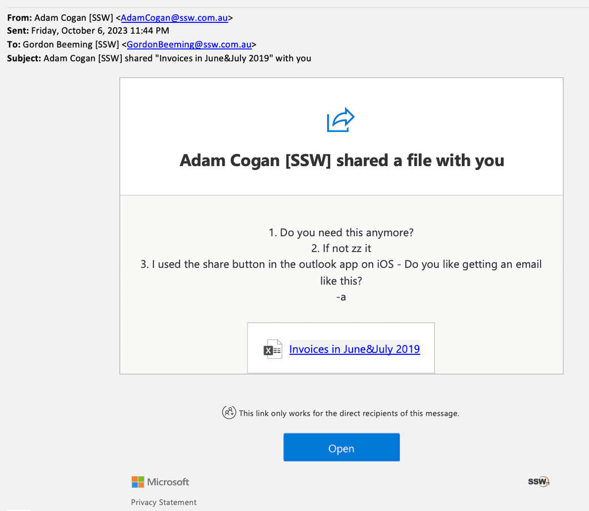Viewport: 589px width, 511px height.
Task: Open the file with the blue Open button
Action: (x=341, y=448)
